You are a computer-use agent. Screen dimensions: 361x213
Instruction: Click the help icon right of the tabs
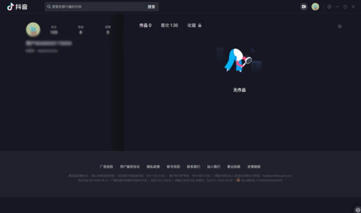(x=340, y=26)
